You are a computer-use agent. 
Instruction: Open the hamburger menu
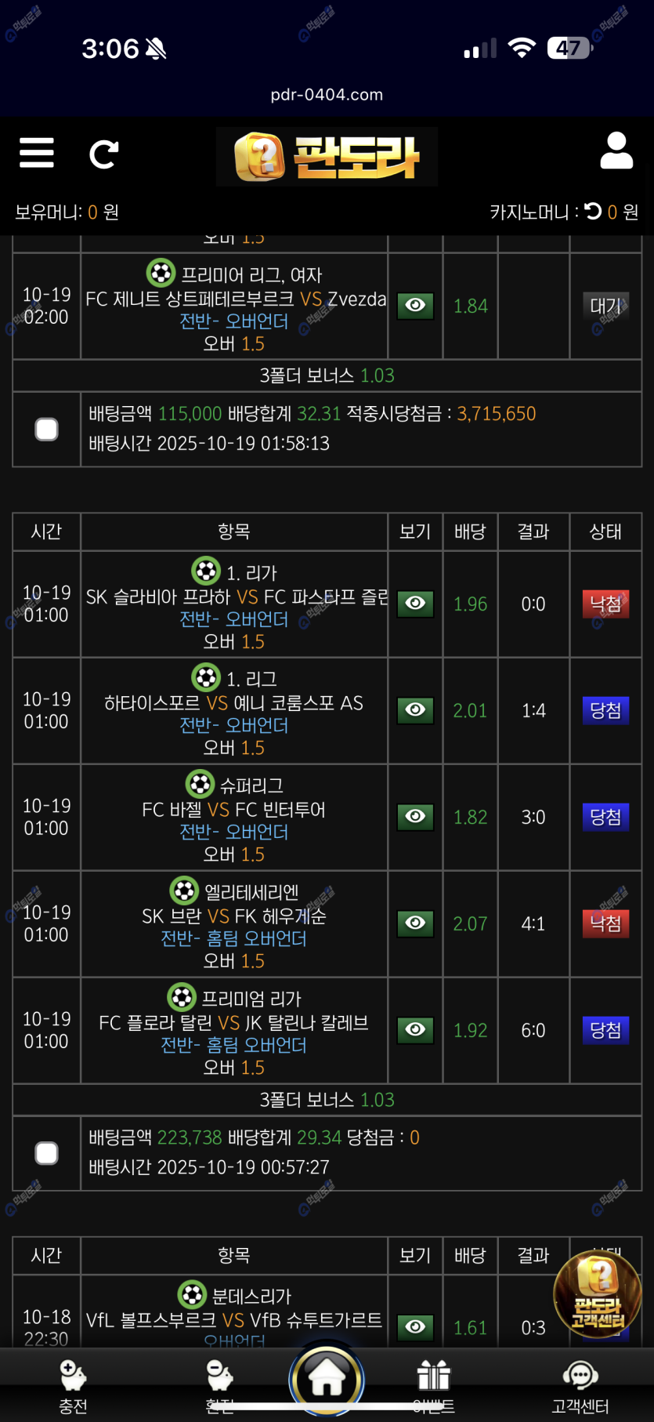point(37,153)
